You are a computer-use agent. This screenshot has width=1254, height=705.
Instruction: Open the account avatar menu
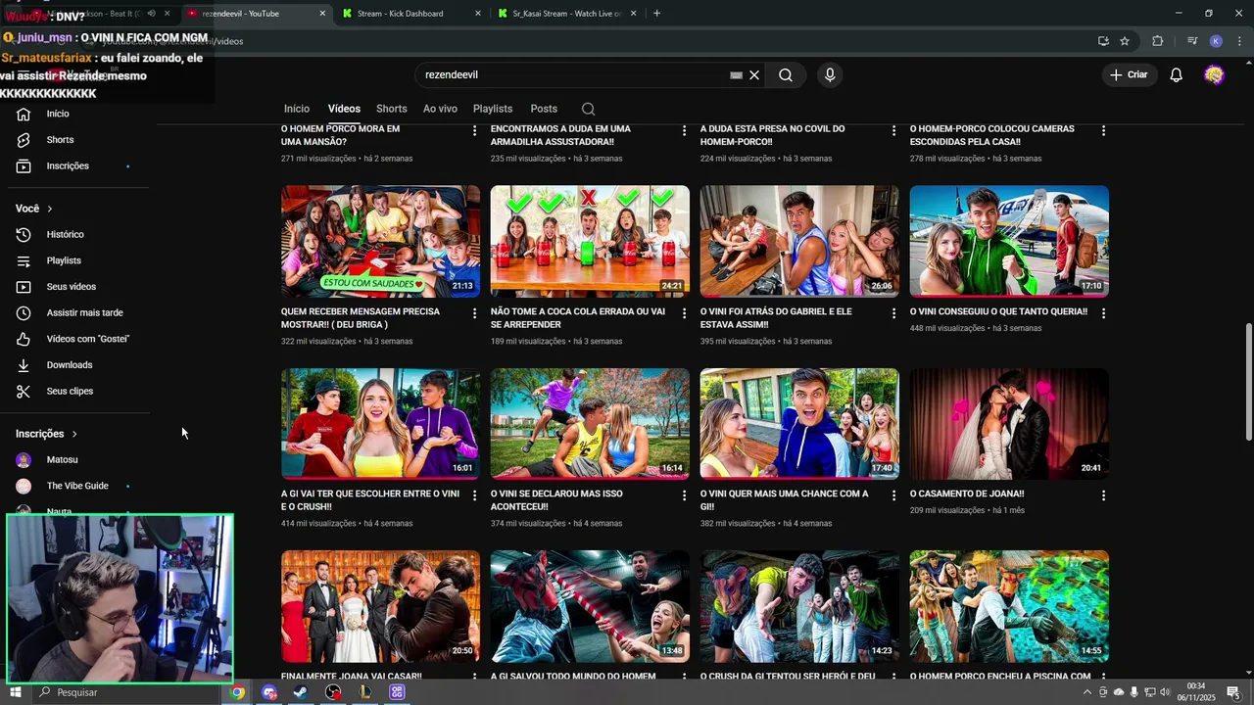(1215, 75)
